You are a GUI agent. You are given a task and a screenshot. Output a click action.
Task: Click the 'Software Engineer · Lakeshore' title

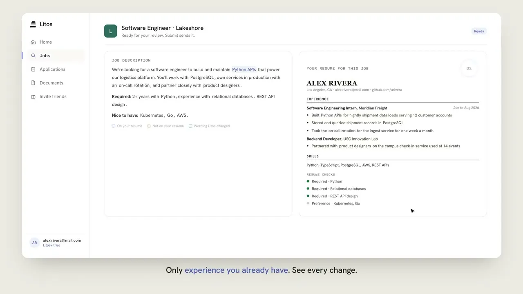162,28
